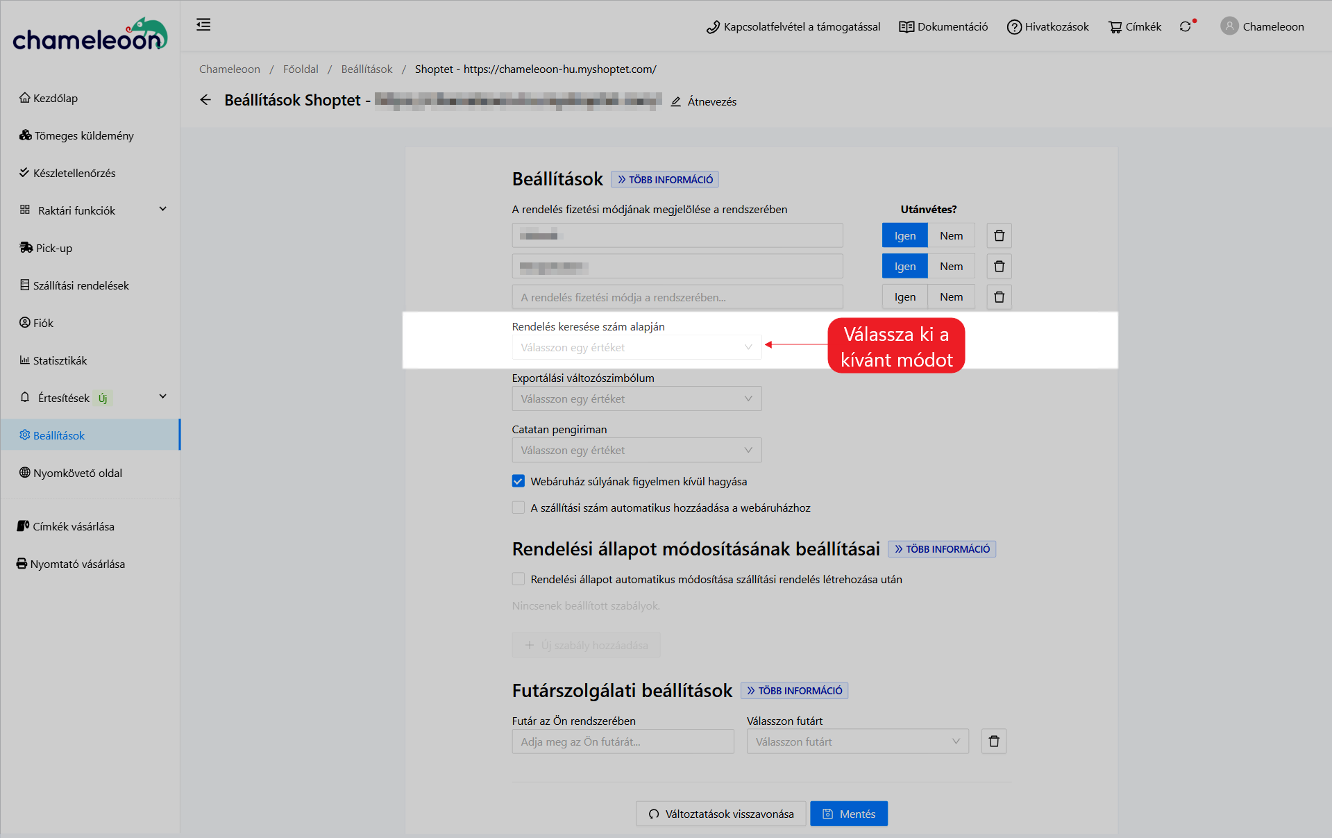Open the Chameleoon user avatar menu
Viewport: 1332px width, 838px height.
[1229, 26]
